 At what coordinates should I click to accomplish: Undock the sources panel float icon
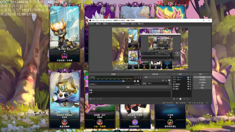(189, 74)
